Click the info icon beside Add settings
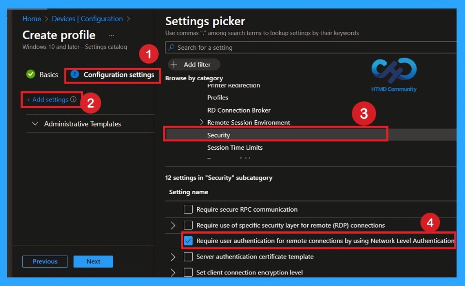Viewport: 465px width, 286px height. coord(73,100)
